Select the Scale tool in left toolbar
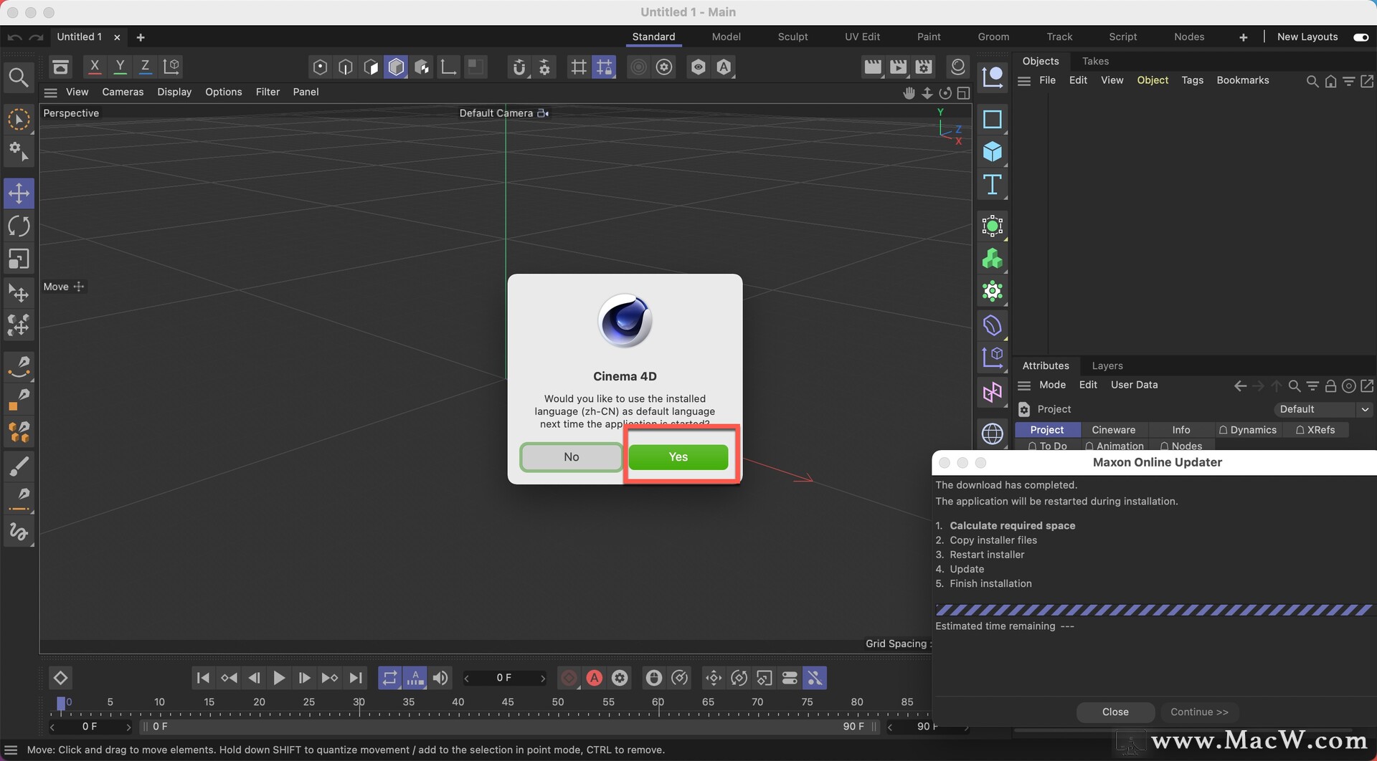 point(19,259)
